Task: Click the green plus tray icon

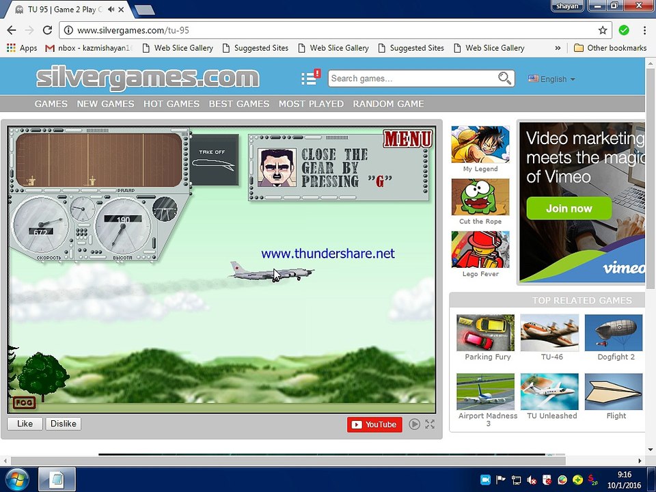Action: point(577,480)
